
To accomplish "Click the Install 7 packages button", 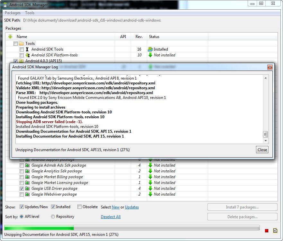I will click(x=242, y=207).
